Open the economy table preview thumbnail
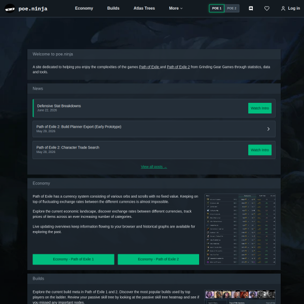Screen dimensions: 304x304 [240, 229]
